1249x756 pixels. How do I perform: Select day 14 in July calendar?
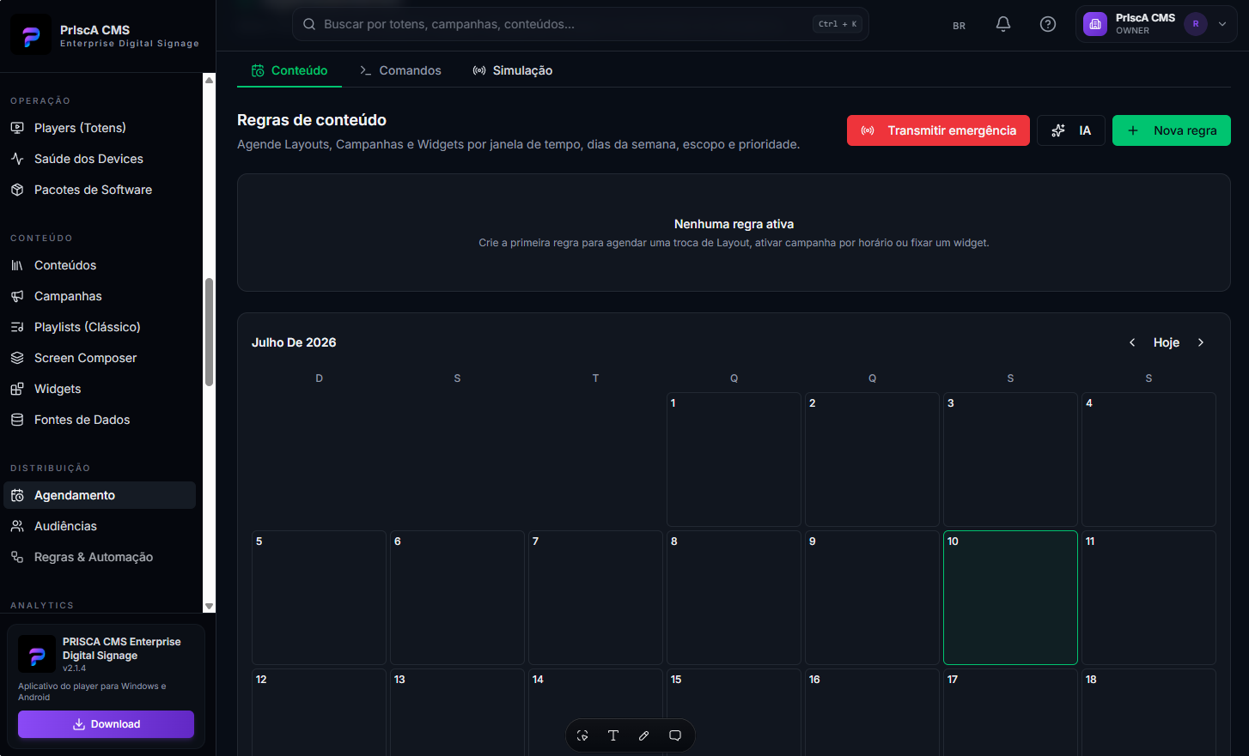[595, 712]
